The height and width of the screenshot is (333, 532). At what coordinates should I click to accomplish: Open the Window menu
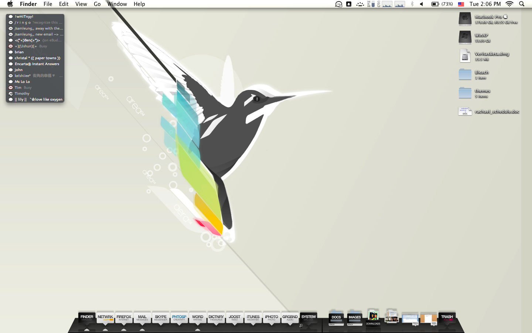point(117,4)
